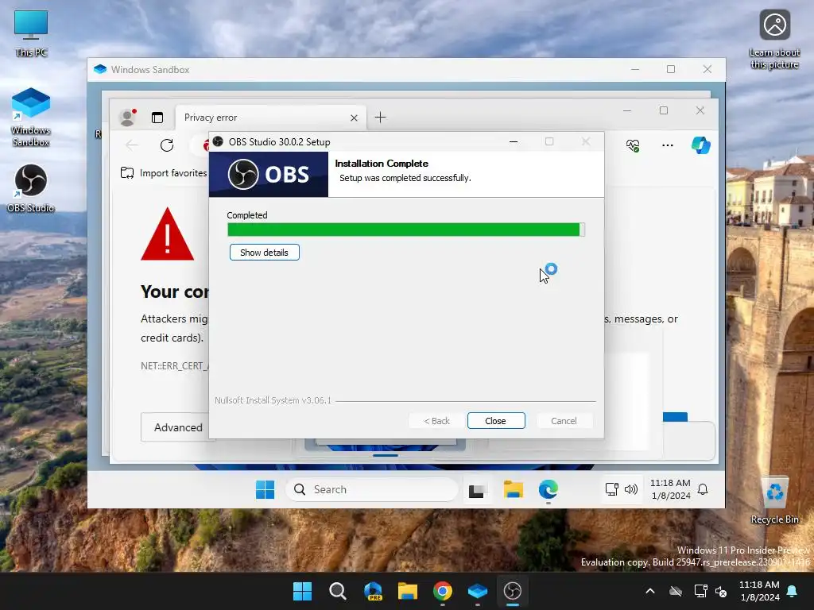Click sandbox network tray icon
This screenshot has height=610, width=814.
click(611, 489)
